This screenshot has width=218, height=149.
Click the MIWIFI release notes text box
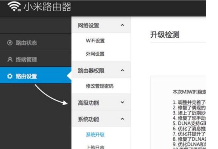coord(178,112)
